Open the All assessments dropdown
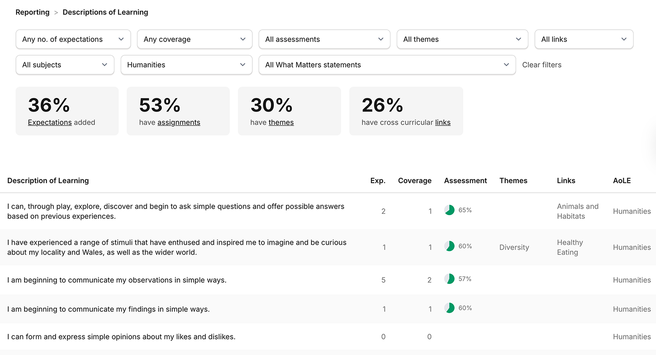Screen dimensions: 656x355 [324, 39]
